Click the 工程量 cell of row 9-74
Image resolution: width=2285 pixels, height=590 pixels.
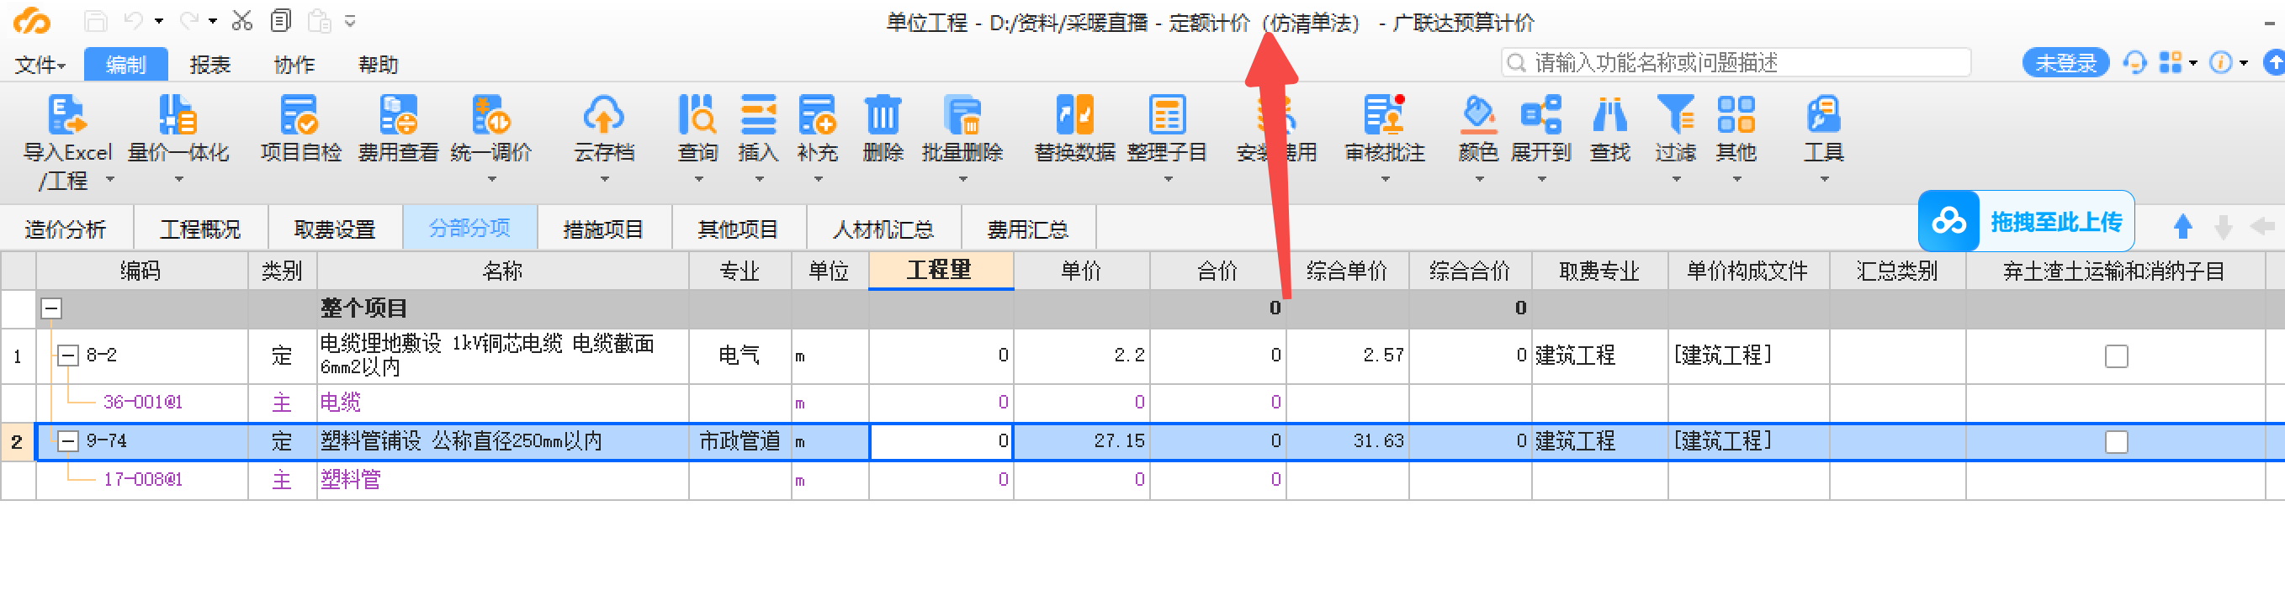941,441
